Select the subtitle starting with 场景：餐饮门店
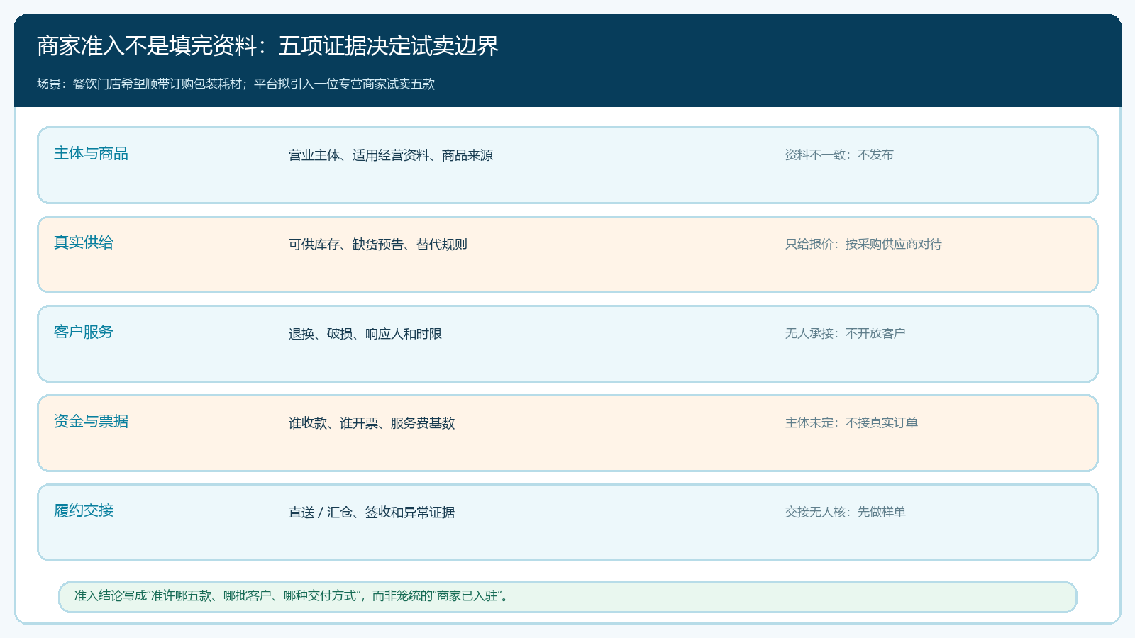 (x=236, y=84)
